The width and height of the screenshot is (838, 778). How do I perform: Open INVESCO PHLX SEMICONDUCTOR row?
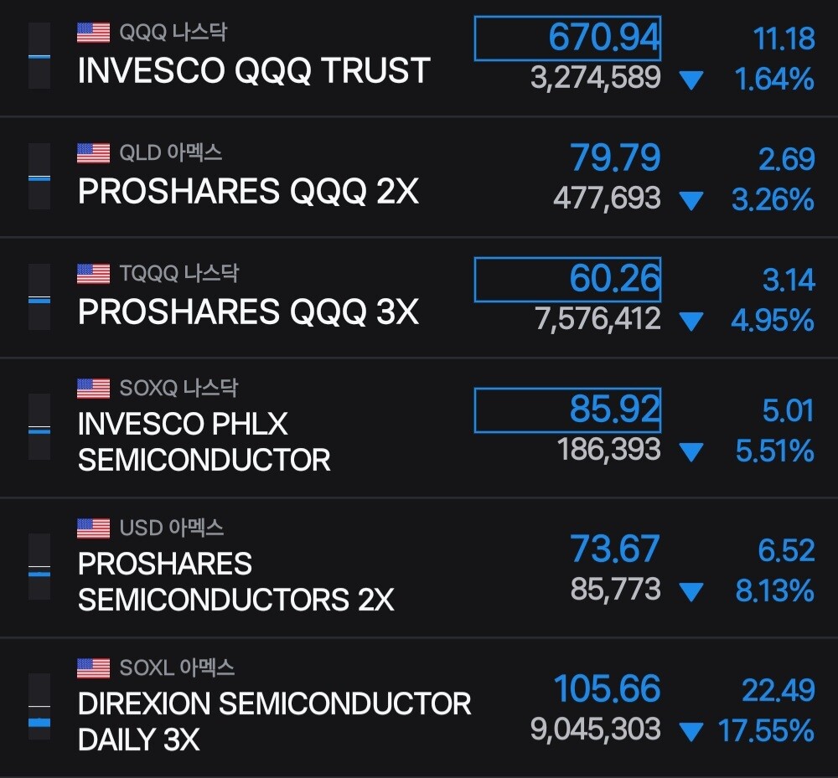419,428
